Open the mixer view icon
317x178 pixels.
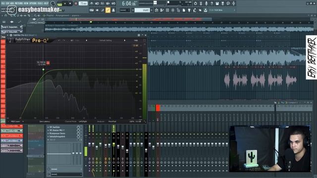[173, 10]
